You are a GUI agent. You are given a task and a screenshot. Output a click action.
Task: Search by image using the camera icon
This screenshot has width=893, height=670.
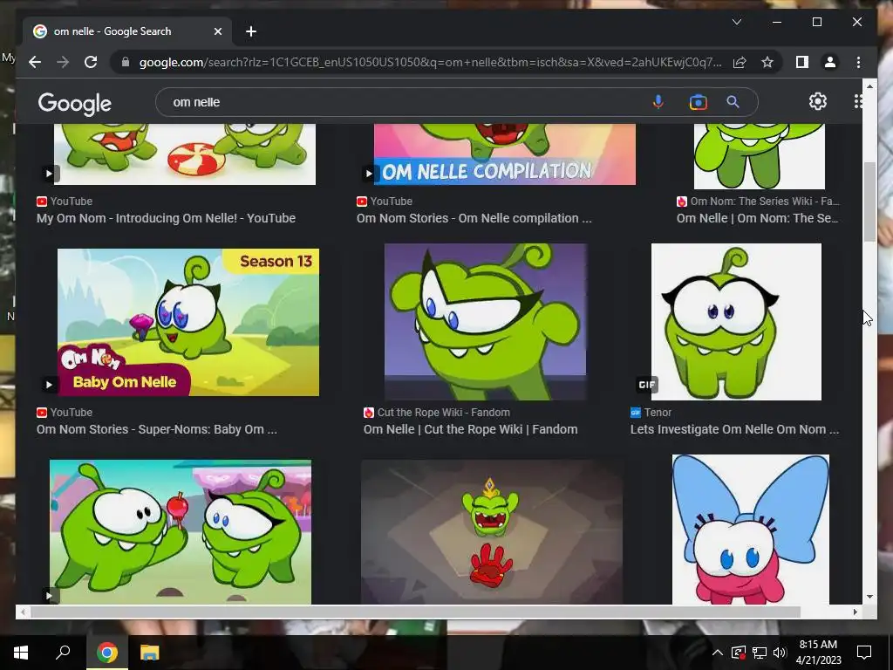click(698, 102)
